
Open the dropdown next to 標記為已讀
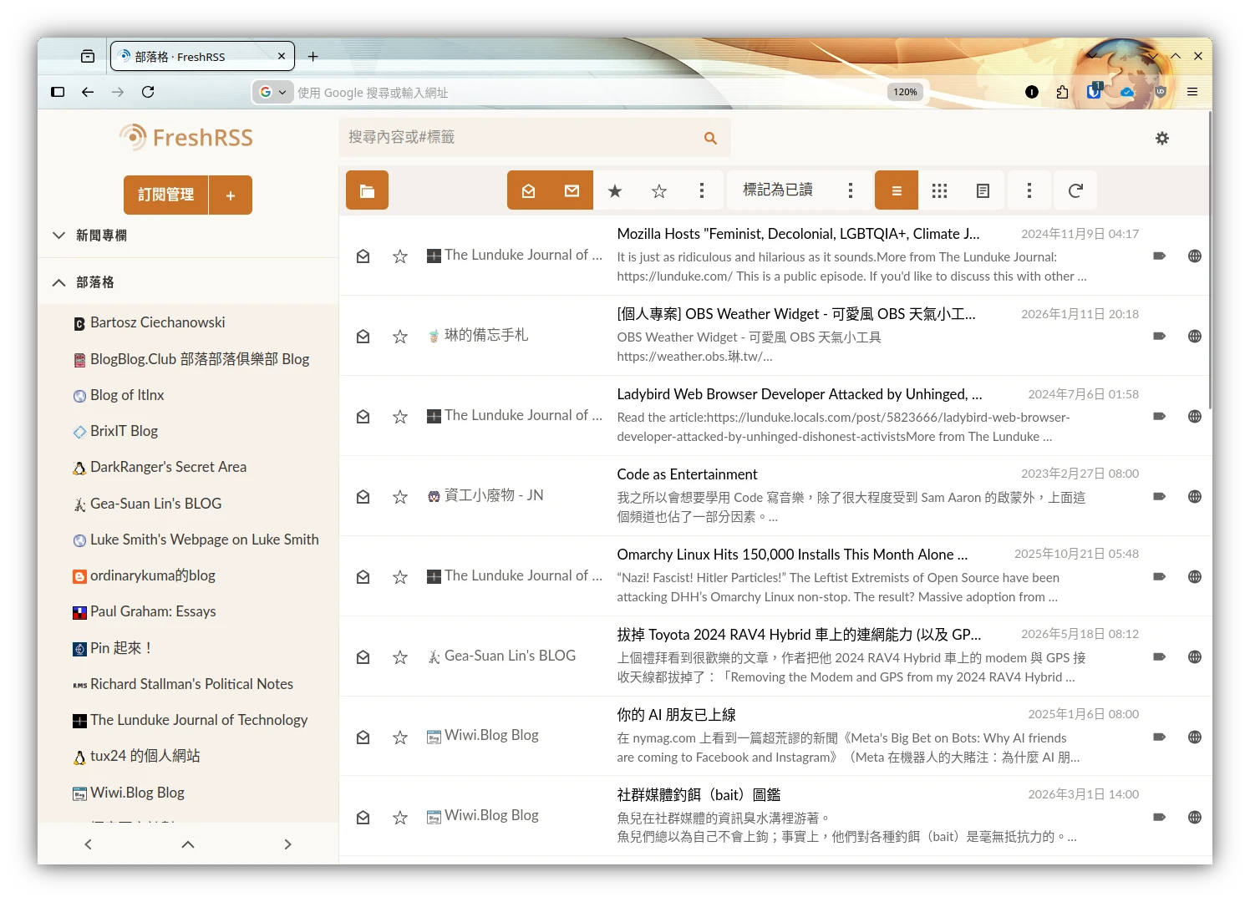tap(851, 191)
